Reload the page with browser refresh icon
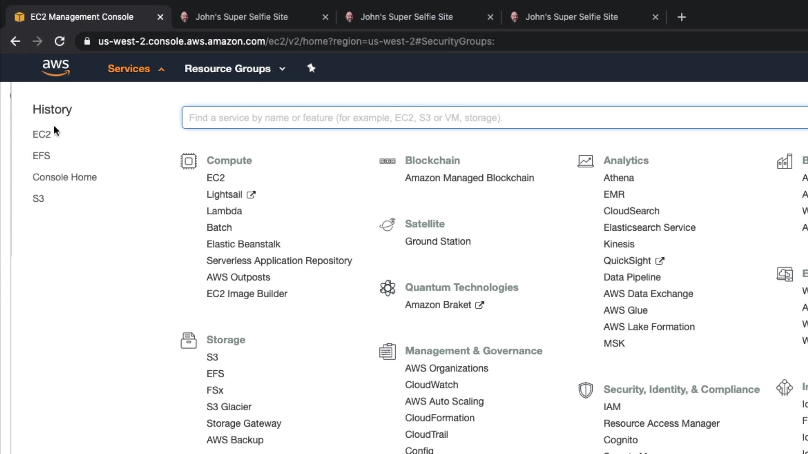The image size is (808, 454). 60,41
